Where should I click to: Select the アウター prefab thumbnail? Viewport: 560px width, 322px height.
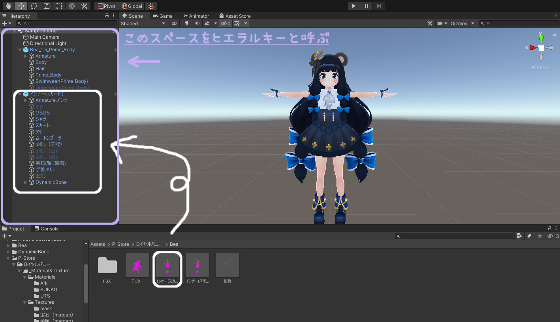tap(137, 266)
